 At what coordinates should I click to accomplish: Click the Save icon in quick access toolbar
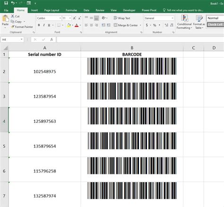tap(6, 3)
